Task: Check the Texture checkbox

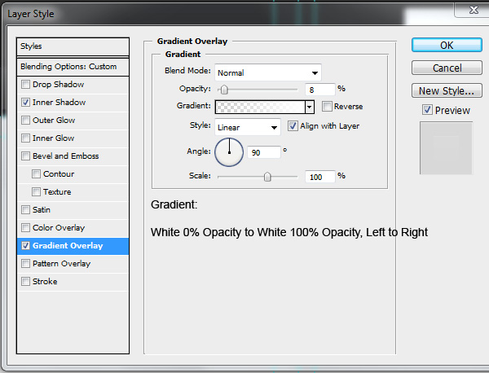Action: click(x=36, y=192)
